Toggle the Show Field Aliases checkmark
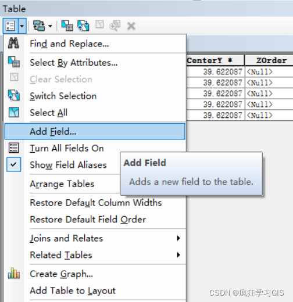Screen dimensions: 293x302 click(13, 164)
